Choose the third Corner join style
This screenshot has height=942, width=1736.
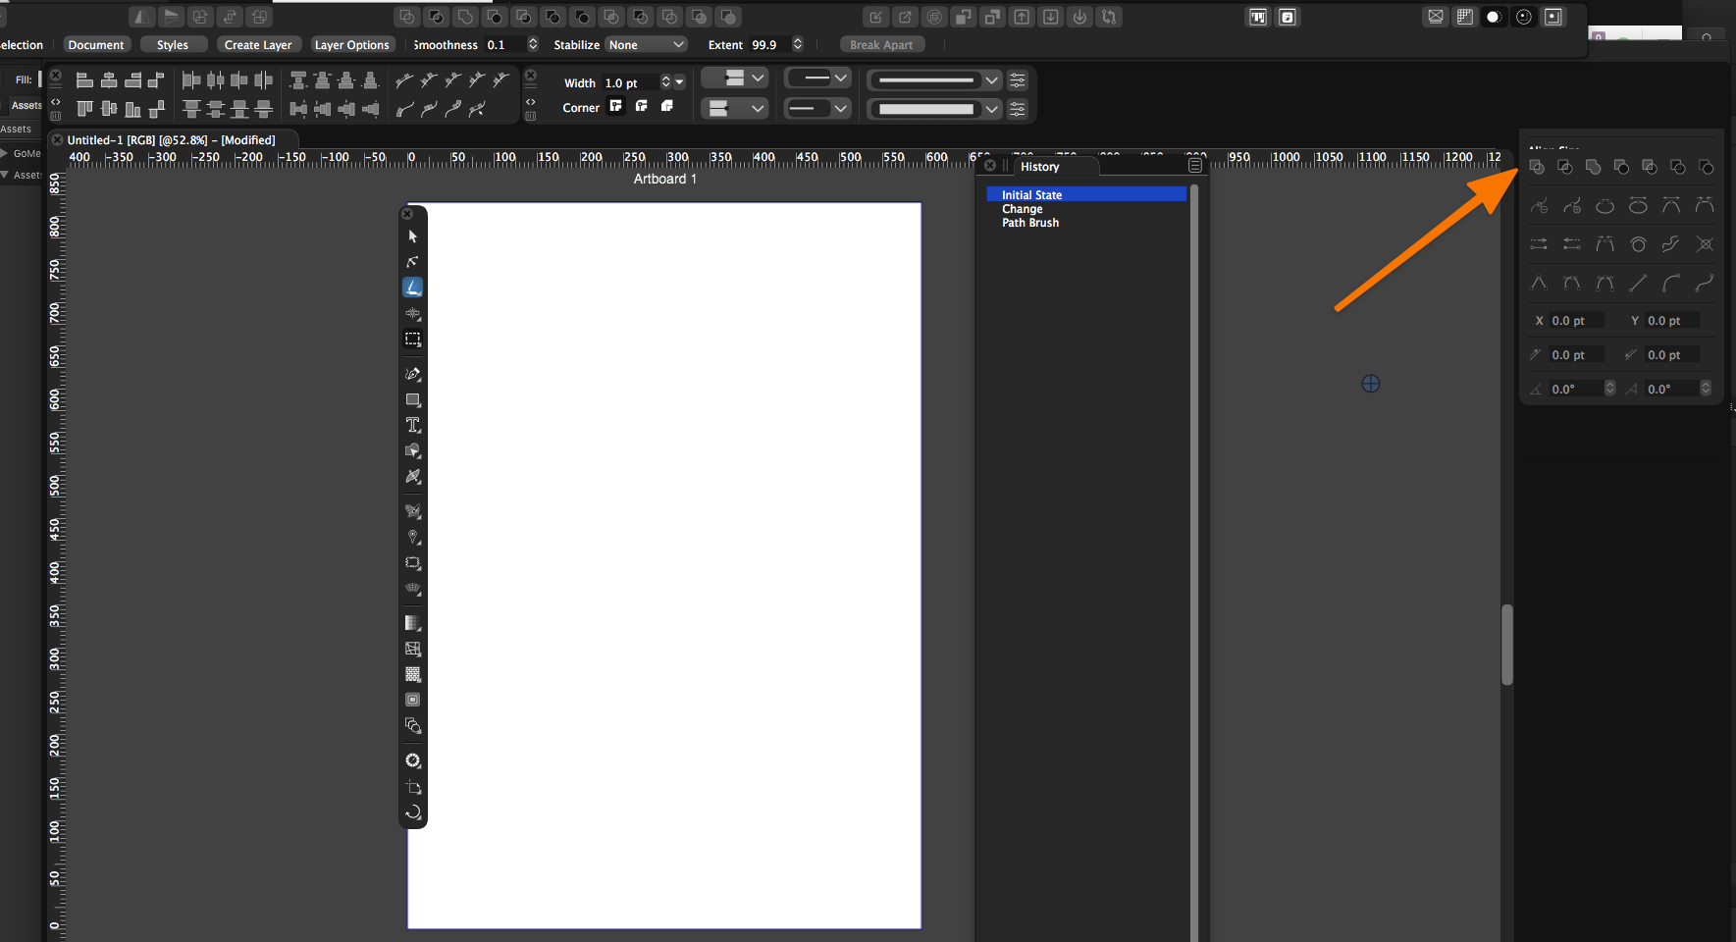coord(667,106)
